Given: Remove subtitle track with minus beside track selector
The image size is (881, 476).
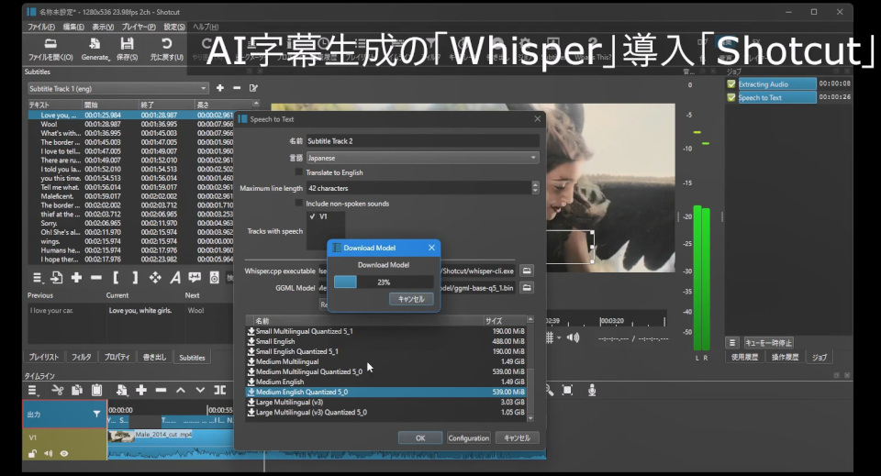Looking at the screenshot, I should pyautogui.click(x=237, y=88).
